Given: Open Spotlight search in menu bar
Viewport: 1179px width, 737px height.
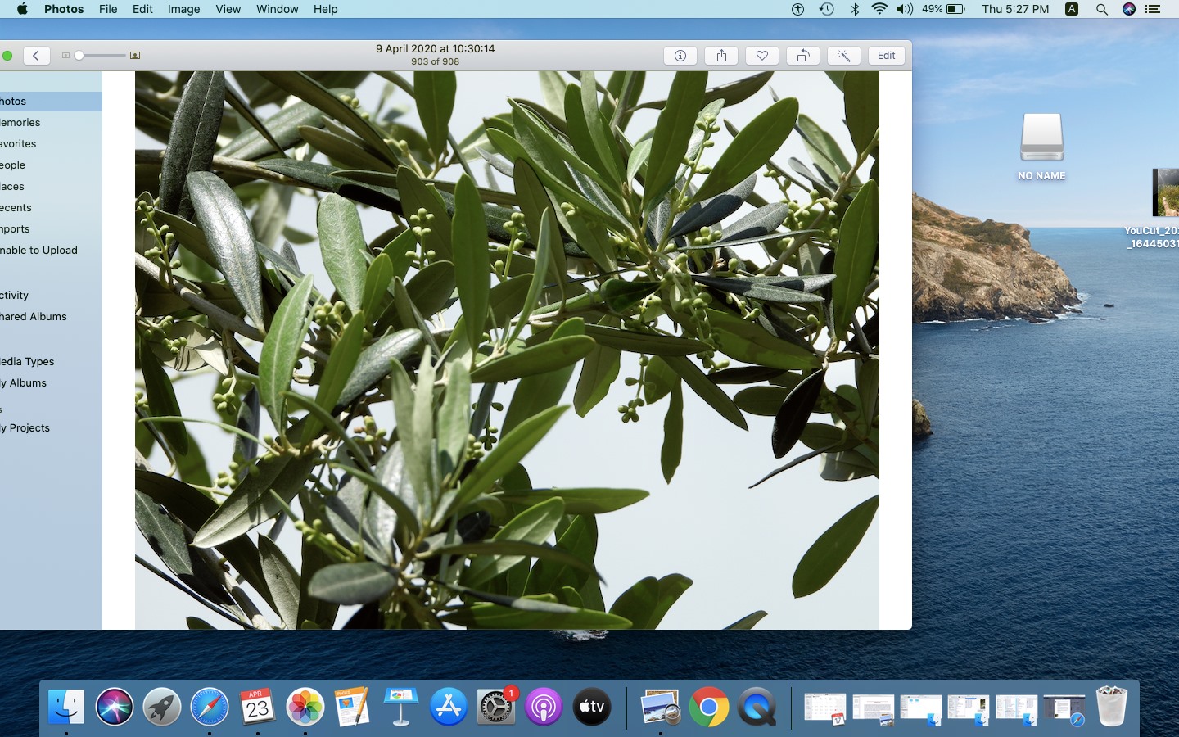Looking at the screenshot, I should pos(1101,9).
